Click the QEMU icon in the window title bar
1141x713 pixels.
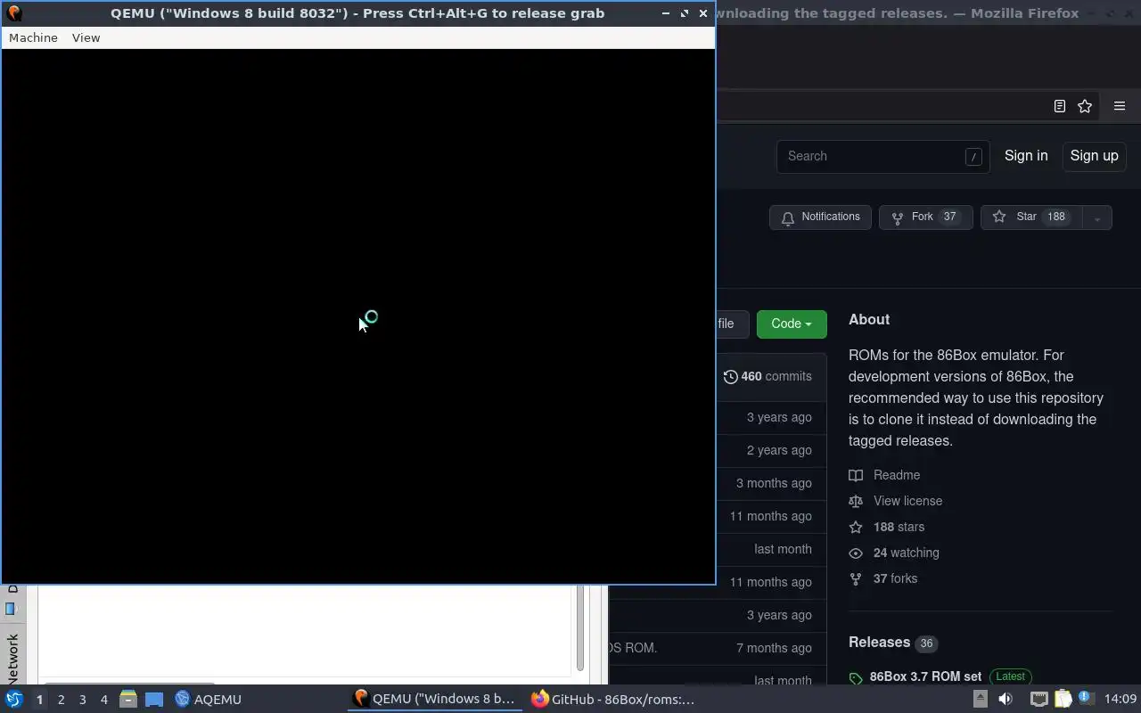pos(13,13)
